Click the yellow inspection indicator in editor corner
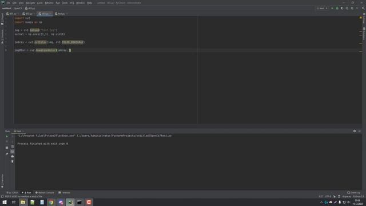Image resolution: width=366 pixels, height=206 pixels. point(361,18)
